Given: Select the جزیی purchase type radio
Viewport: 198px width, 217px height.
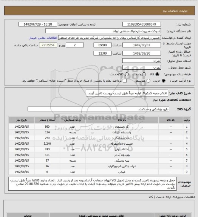Looking at the screenshot, I should (164, 81).
